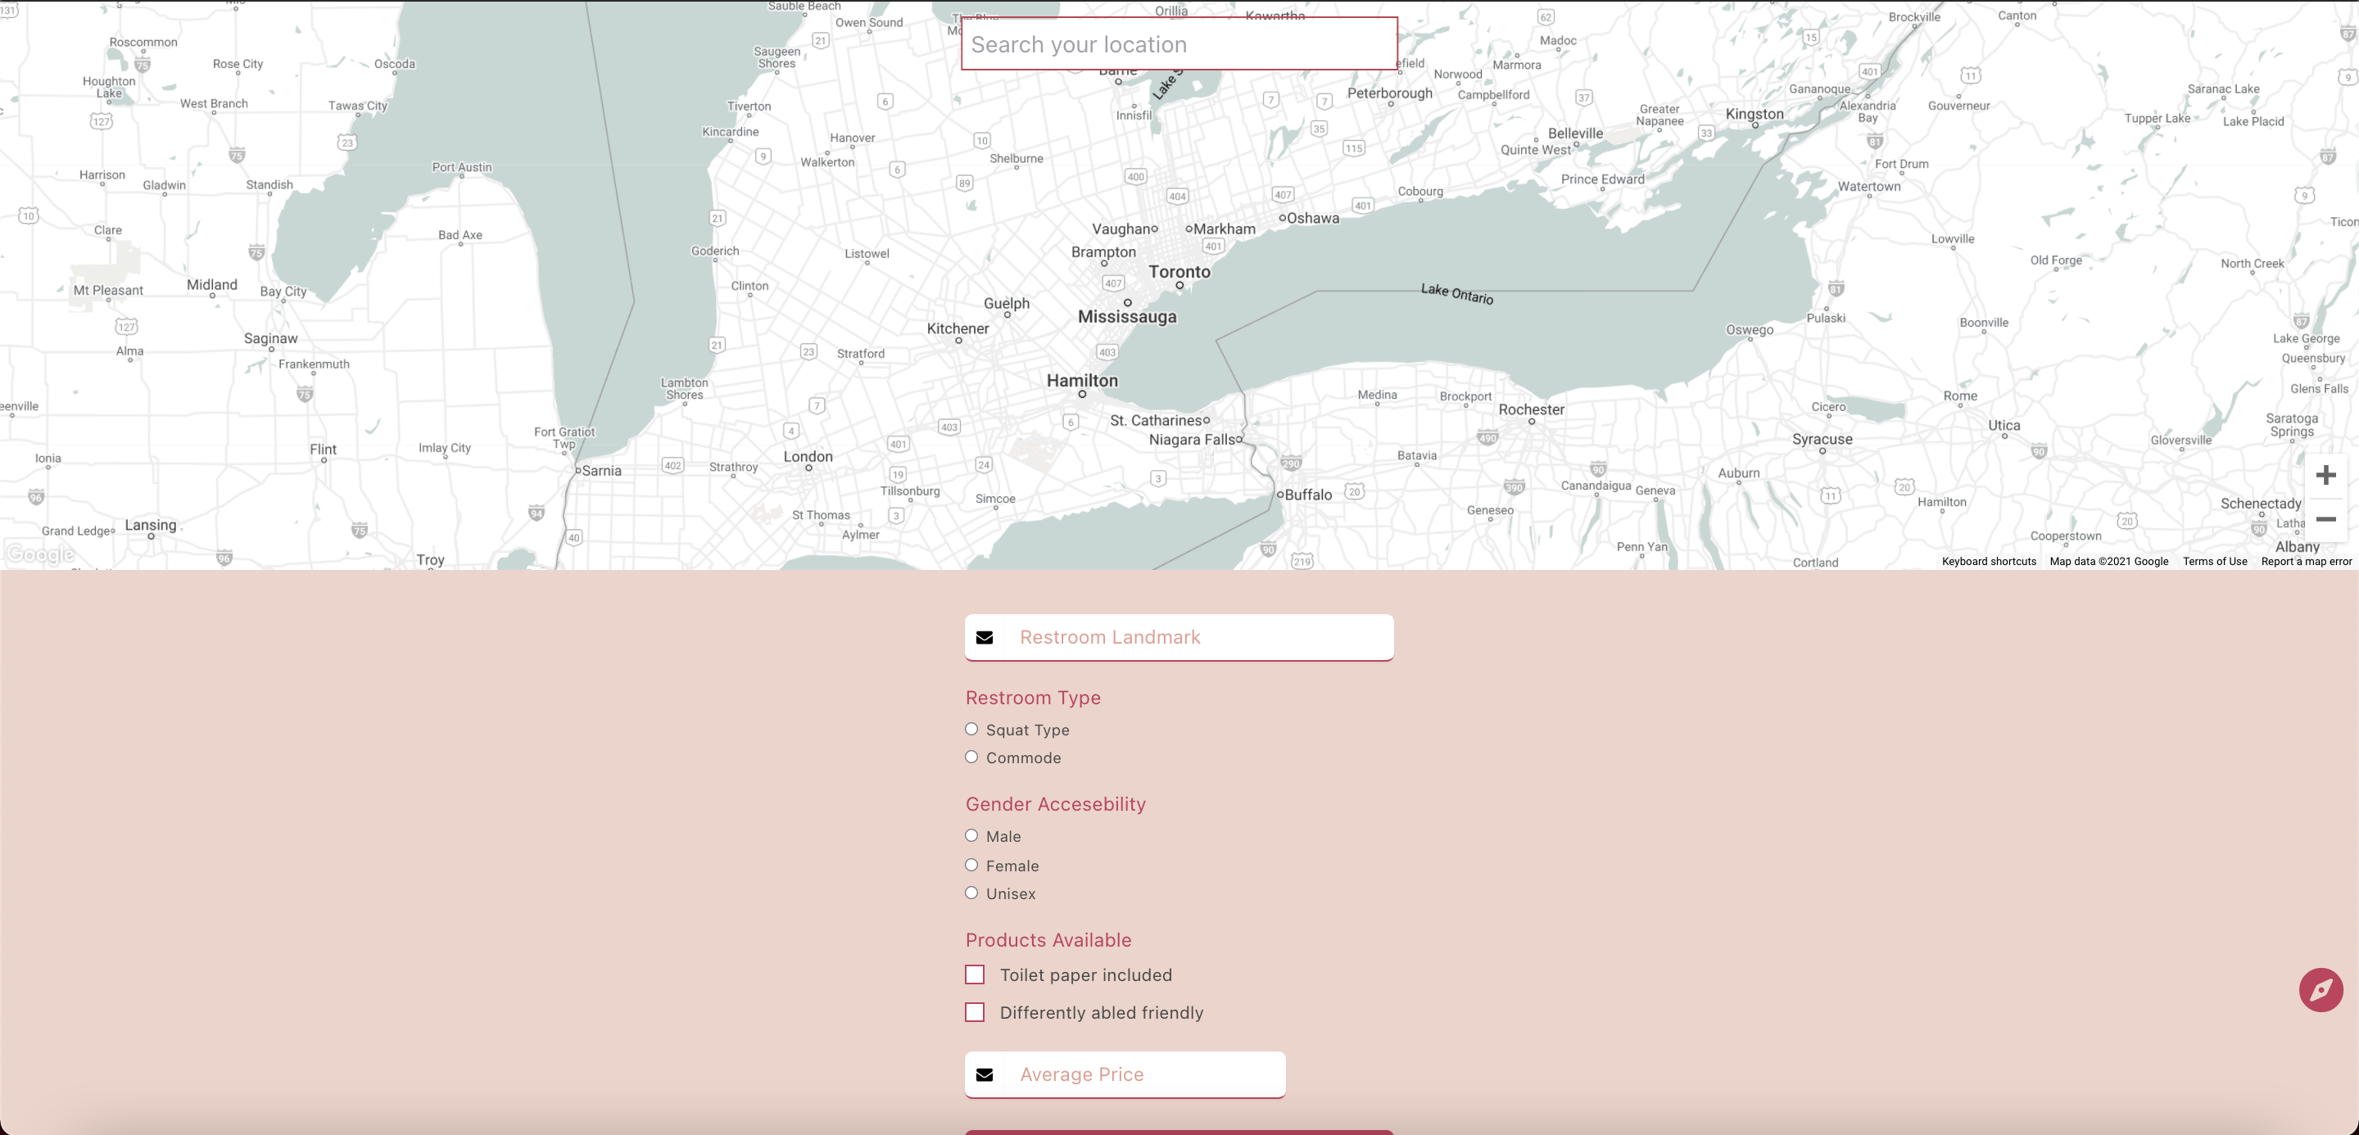Image resolution: width=2359 pixels, height=1135 pixels.
Task: Select the Squat Type radio button
Action: click(x=971, y=730)
